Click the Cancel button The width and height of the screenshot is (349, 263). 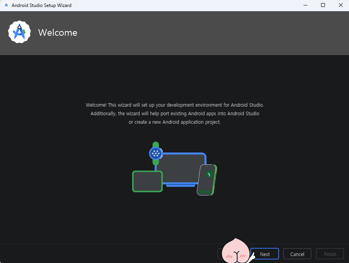tap(297, 254)
